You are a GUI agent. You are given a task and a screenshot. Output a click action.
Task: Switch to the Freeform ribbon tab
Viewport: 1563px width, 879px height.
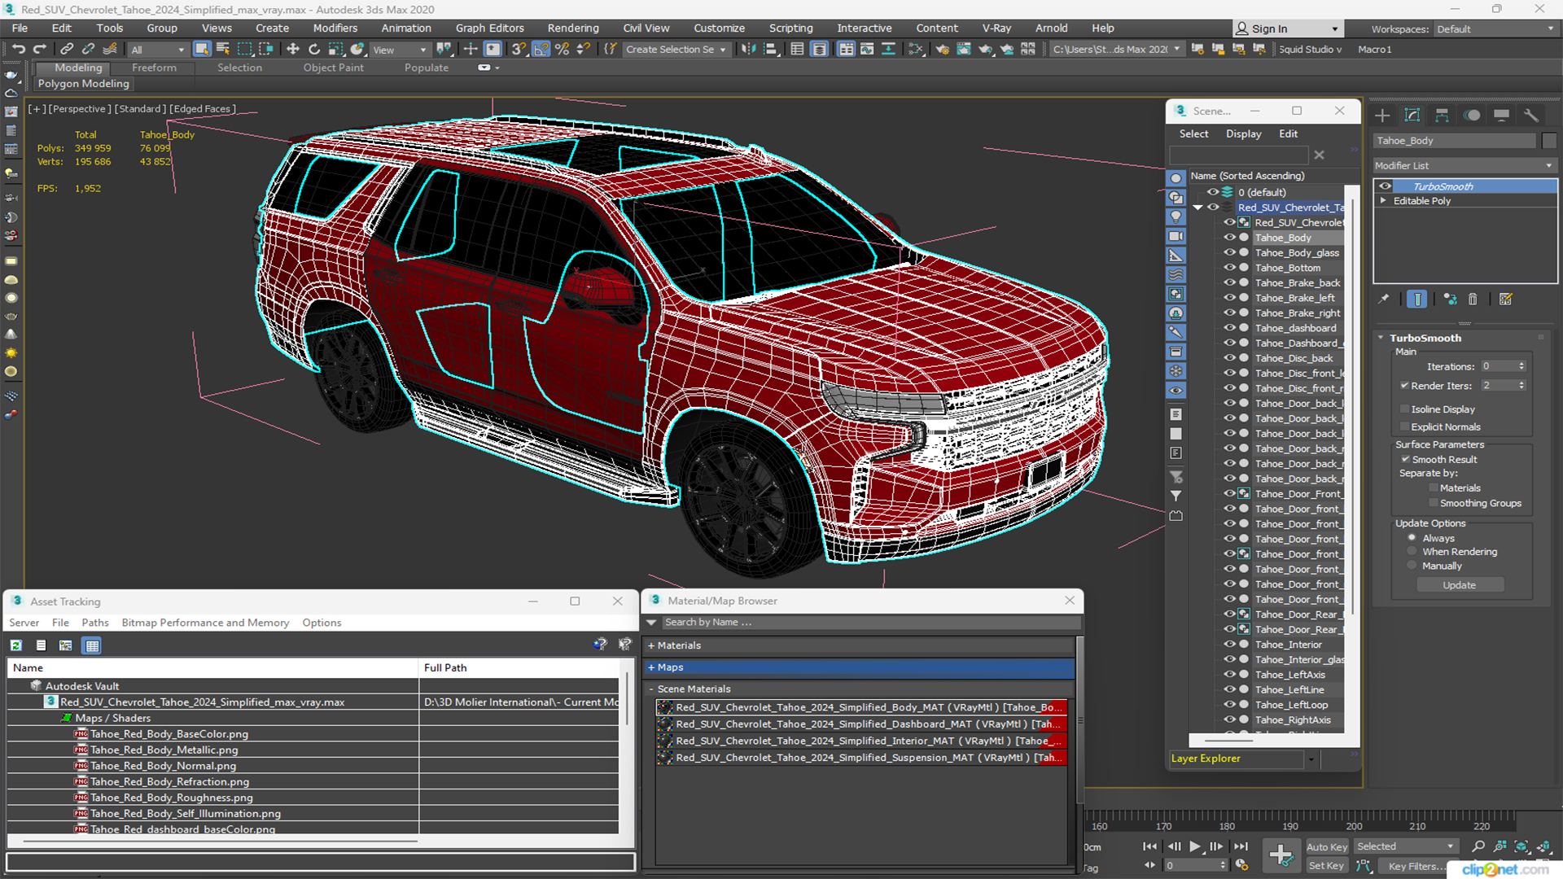point(154,68)
